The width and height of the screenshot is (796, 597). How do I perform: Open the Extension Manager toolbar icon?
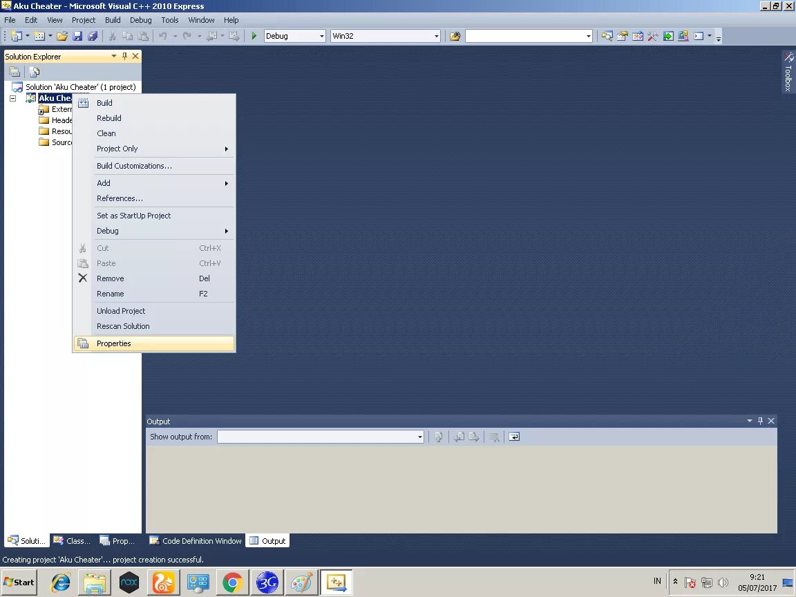[683, 36]
